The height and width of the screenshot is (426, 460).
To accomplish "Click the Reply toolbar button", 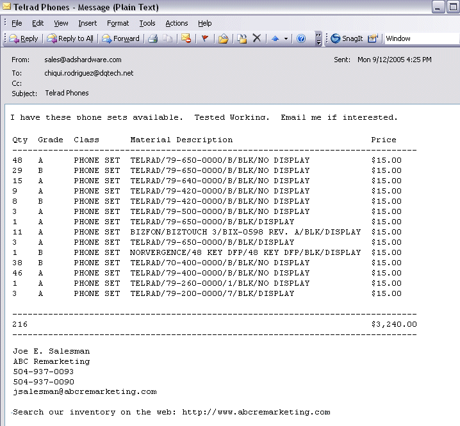I will [24, 38].
